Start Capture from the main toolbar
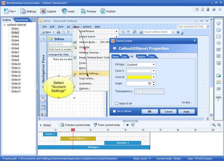This screenshot has width=224, height=161. 48,11
